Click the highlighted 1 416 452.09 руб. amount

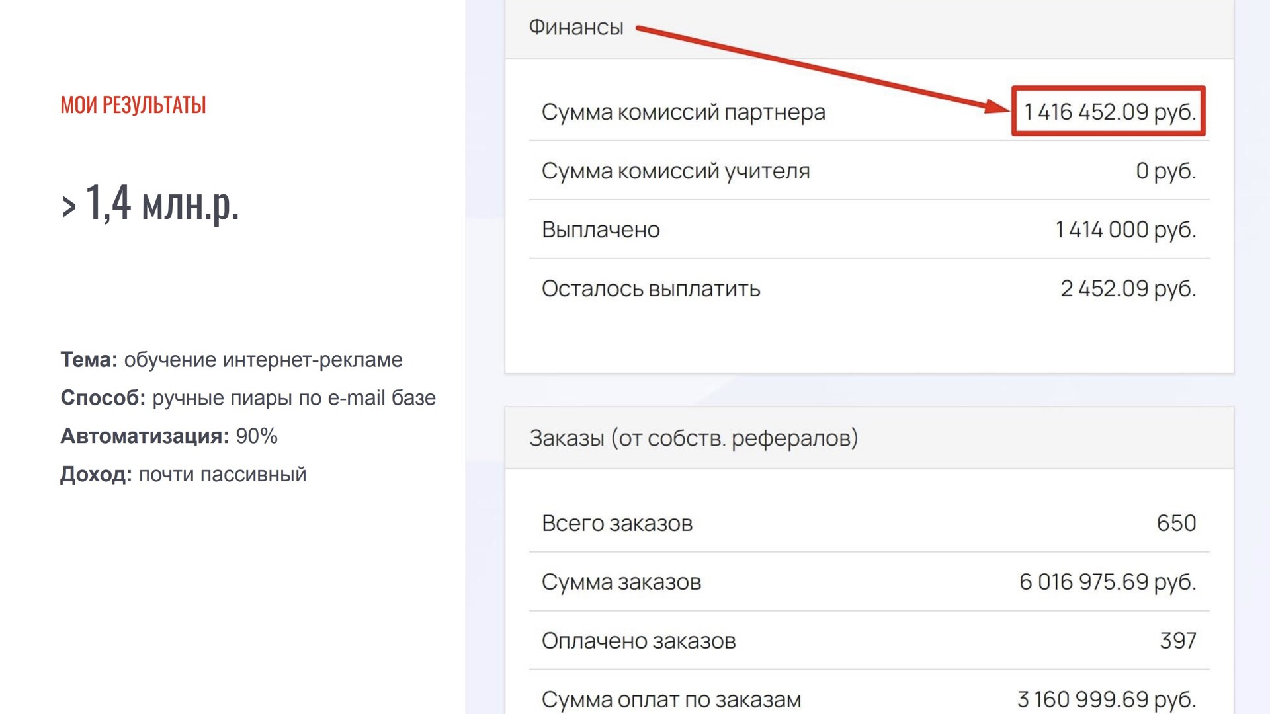coord(1109,112)
